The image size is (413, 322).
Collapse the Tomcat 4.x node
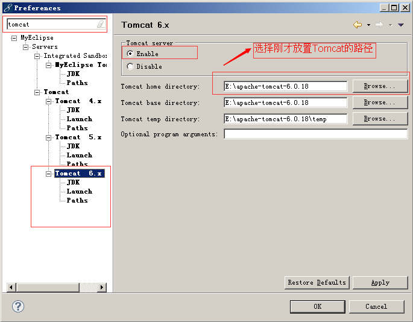click(x=49, y=101)
